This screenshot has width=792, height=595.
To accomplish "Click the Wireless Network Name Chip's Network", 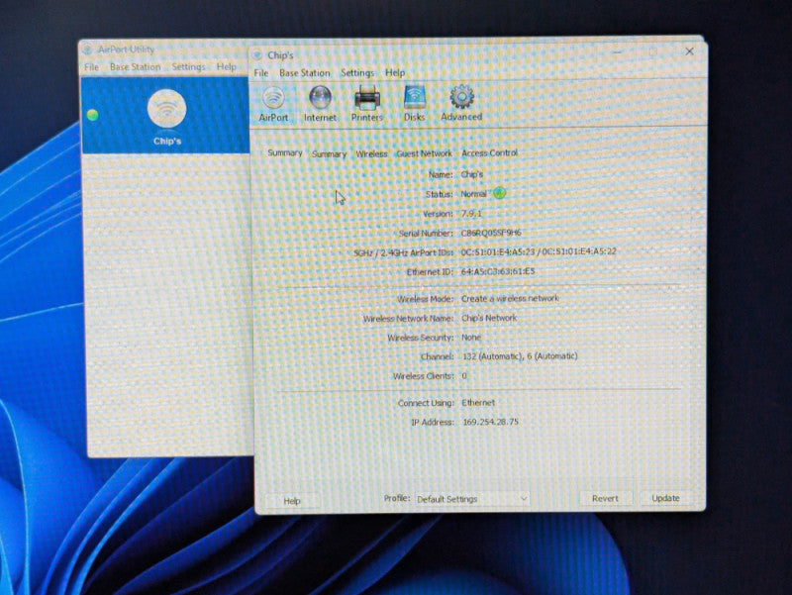I will point(489,318).
